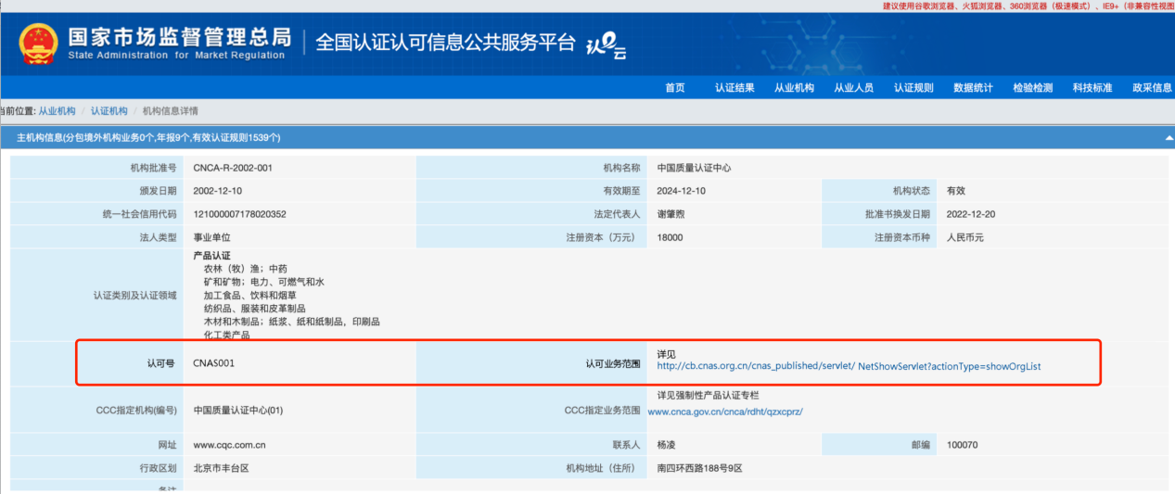Image resolution: width=1175 pixels, height=494 pixels.
Task: Click 从业机构 breadcrumb link
Action: 57,111
